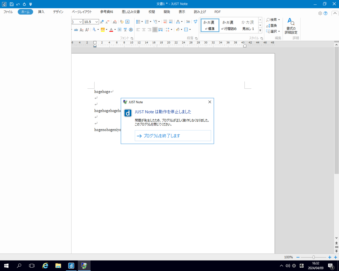This screenshot has height=271, width=339.
Task: Click the character shading icon
Action: 119,30
